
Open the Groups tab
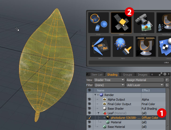pos(127,75)
